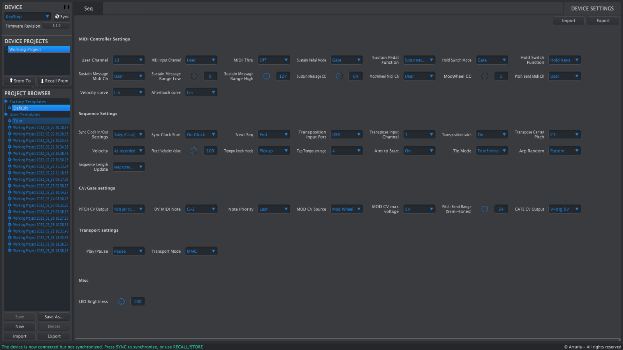The image size is (623, 350).
Task: Collapse the User Templates tree node
Action: (6, 114)
